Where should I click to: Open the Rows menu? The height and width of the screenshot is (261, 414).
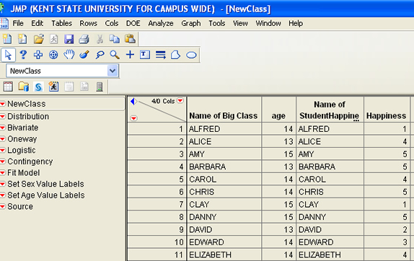point(89,24)
